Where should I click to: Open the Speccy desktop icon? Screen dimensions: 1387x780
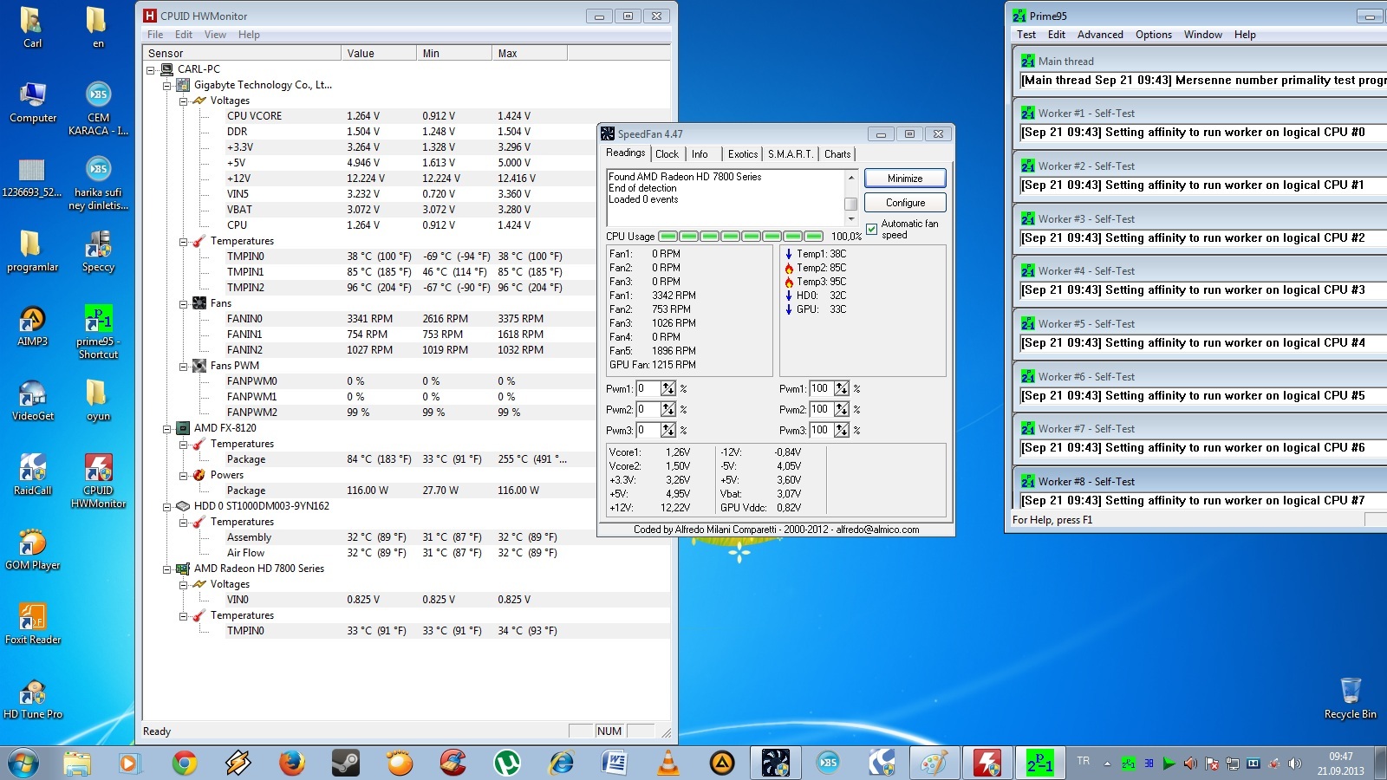98,251
